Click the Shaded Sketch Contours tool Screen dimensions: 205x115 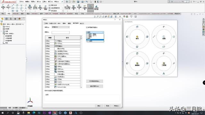click(96, 8)
